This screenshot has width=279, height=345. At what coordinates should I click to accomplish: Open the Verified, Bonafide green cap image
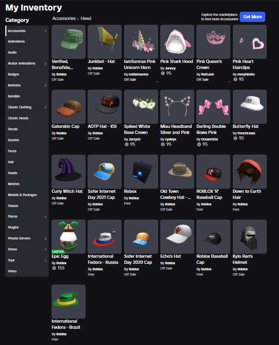click(x=69, y=41)
